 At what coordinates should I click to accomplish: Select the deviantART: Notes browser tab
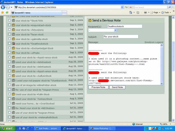coord(36,13)
